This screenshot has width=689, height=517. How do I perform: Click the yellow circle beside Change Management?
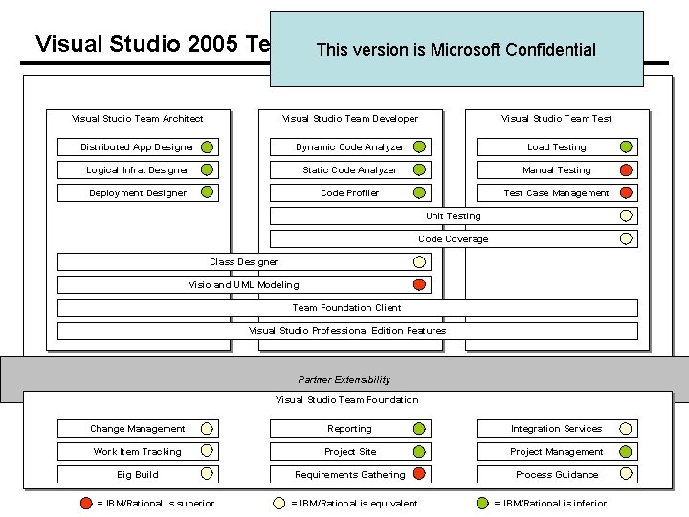pyautogui.click(x=207, y=429)
